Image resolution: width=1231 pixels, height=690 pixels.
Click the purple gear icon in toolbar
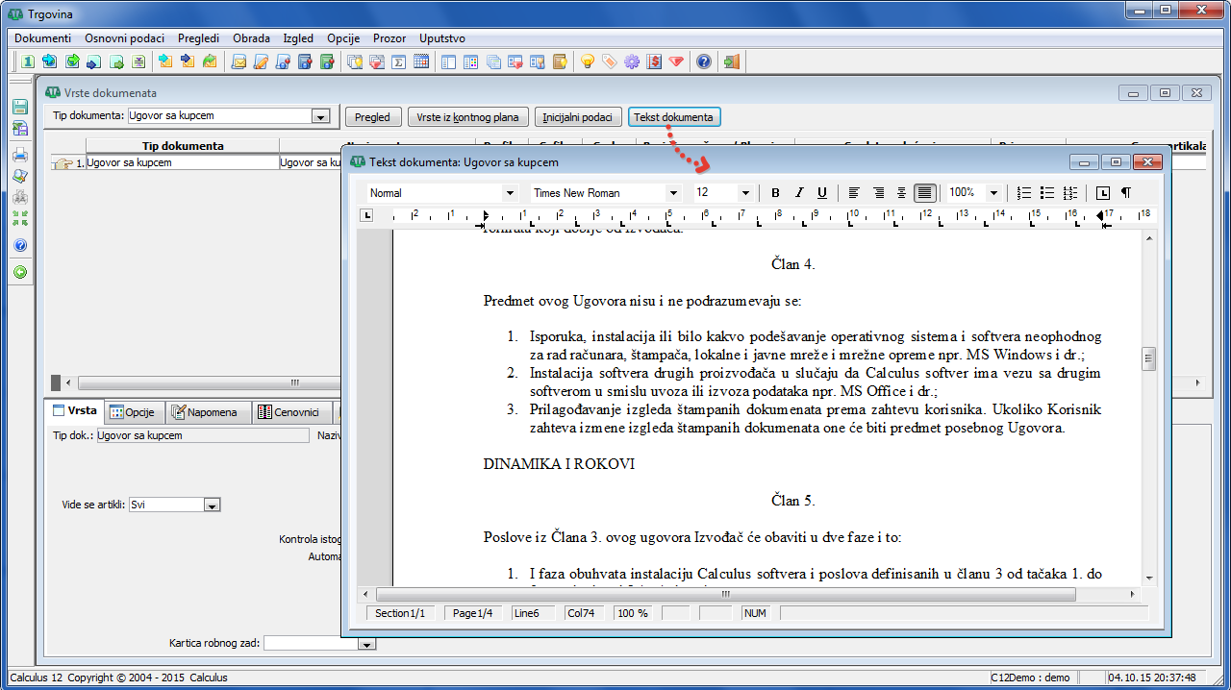(x=632, y=62)
